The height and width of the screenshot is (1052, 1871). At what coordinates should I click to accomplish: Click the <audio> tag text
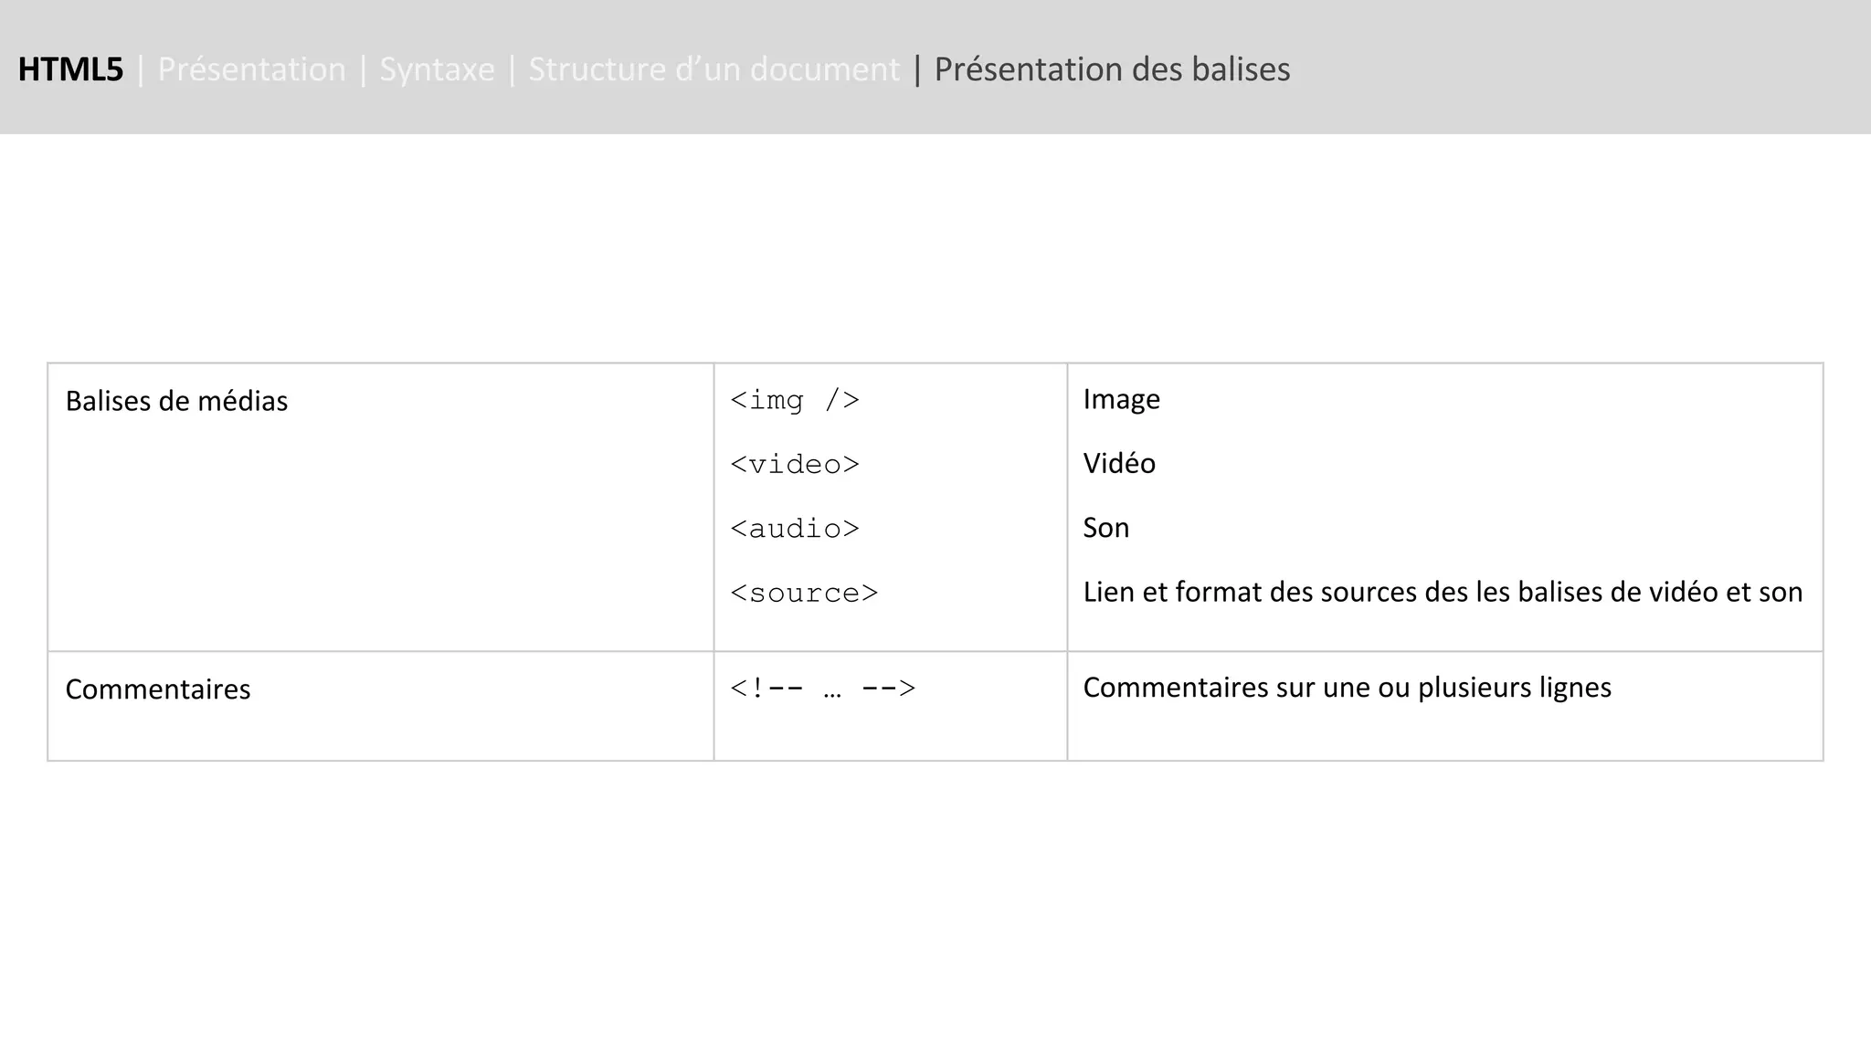795,529
